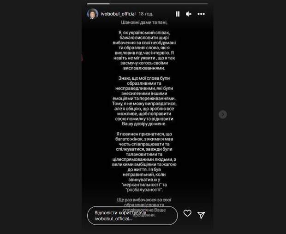Open the ivobobul_official username link
286x234 pixels.
(118, 14)
